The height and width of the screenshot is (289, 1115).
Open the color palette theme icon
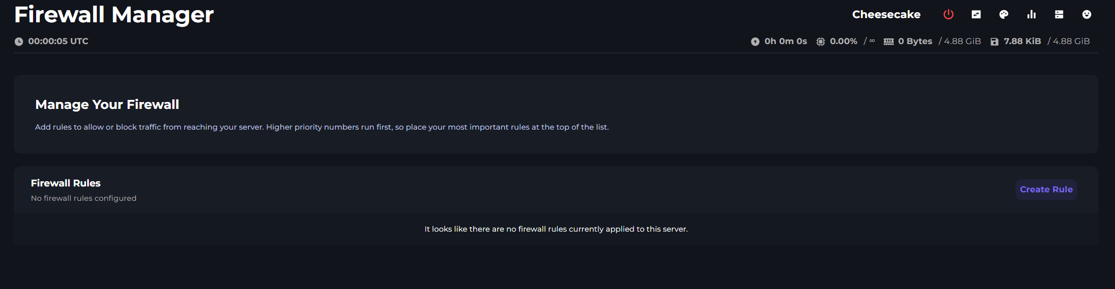coord(1004,14)
